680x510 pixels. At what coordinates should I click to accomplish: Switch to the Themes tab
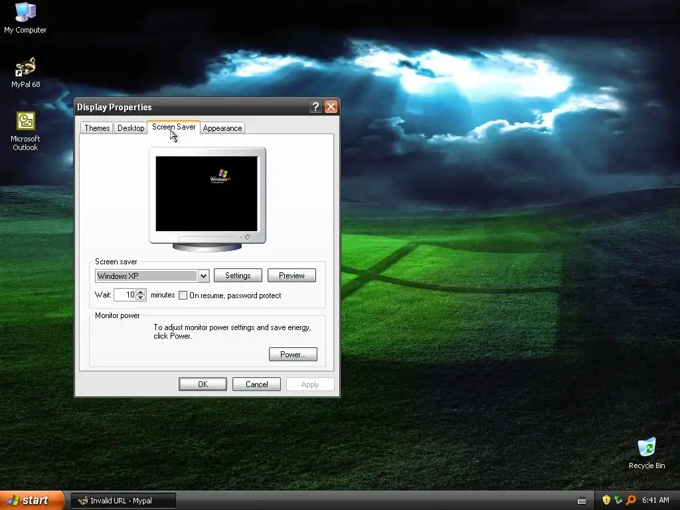pyautogui.click(x=97, y=128)
